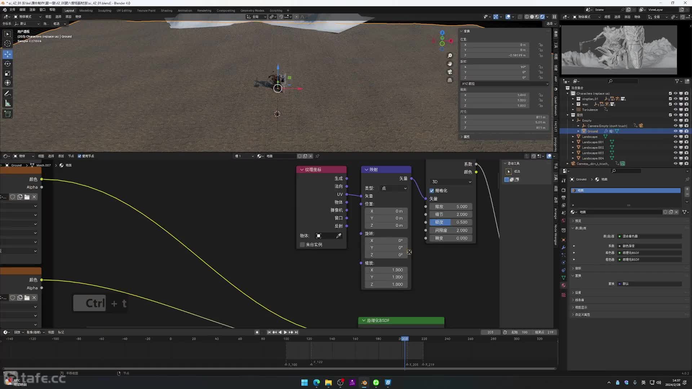Open Blender from the Windows taskbar

[x=364, y=383]
